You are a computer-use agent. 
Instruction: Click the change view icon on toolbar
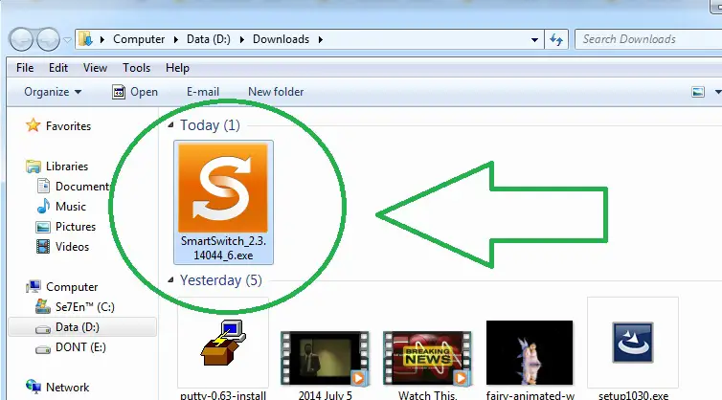coord(698,92)
